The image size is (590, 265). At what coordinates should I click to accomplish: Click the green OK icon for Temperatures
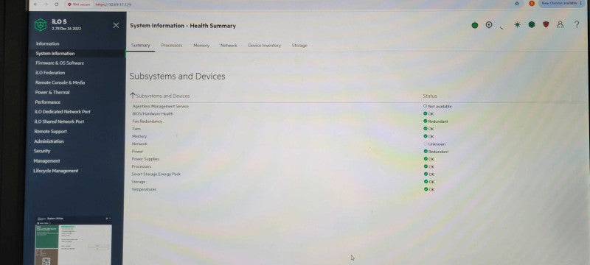pyautogui.click(x=426, y=189)
